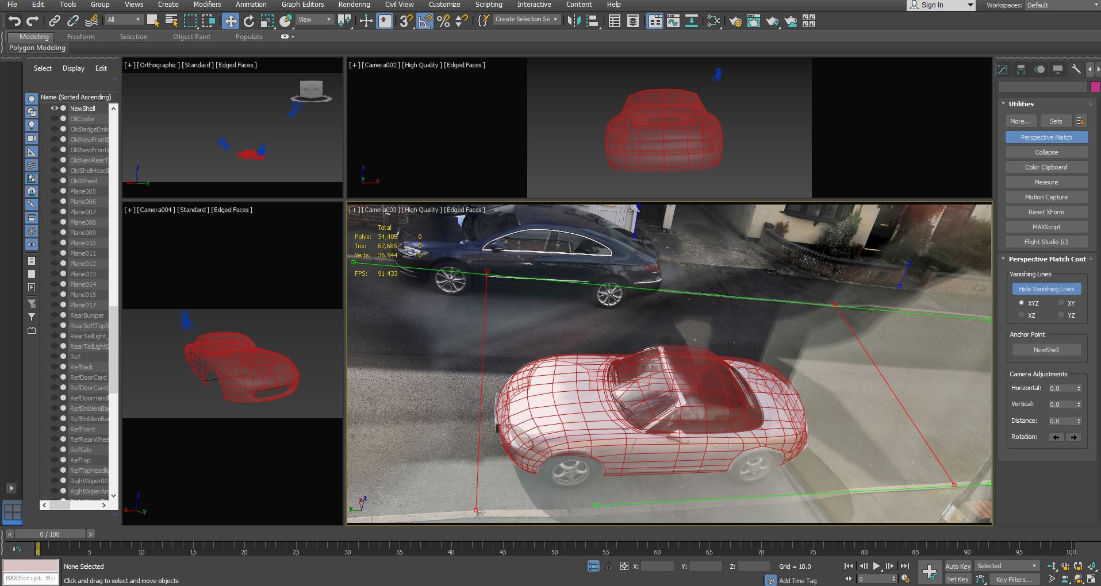
Task: Open the selection filter All dropdown
Action: pyautogui.click(x=124, y=20)
